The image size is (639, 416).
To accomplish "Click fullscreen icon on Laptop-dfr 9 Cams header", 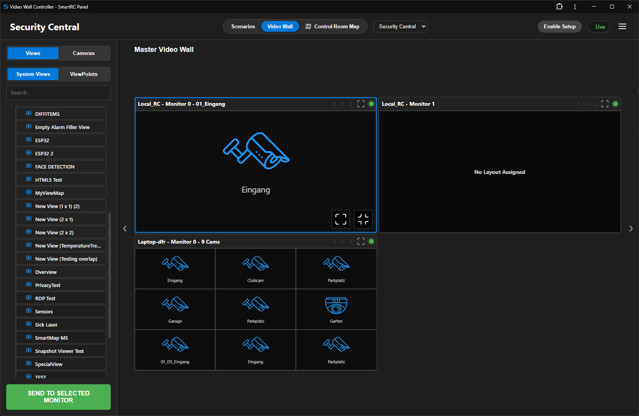I will pyautogui.click(x=361, y=241).
